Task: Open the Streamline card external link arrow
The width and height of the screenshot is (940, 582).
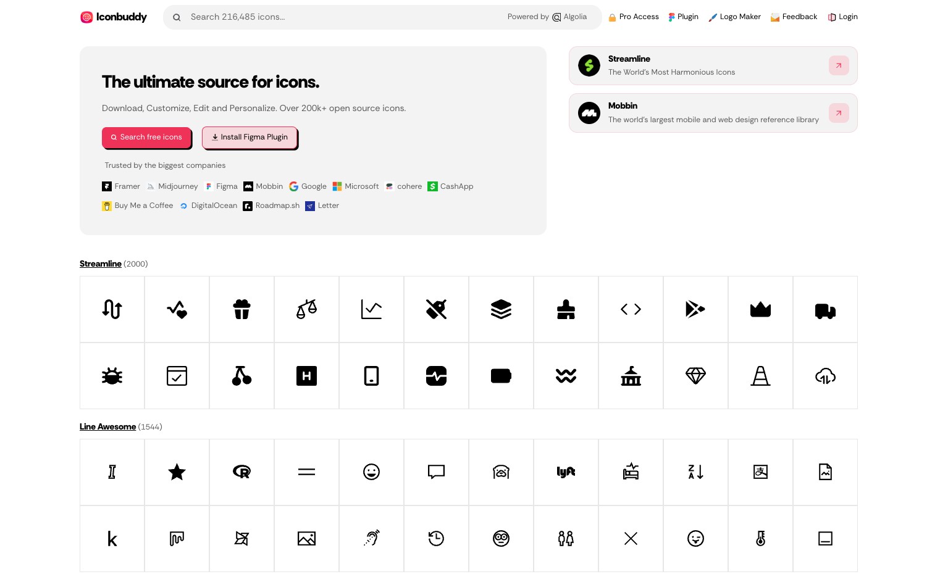Action: (x=839, y=65)
